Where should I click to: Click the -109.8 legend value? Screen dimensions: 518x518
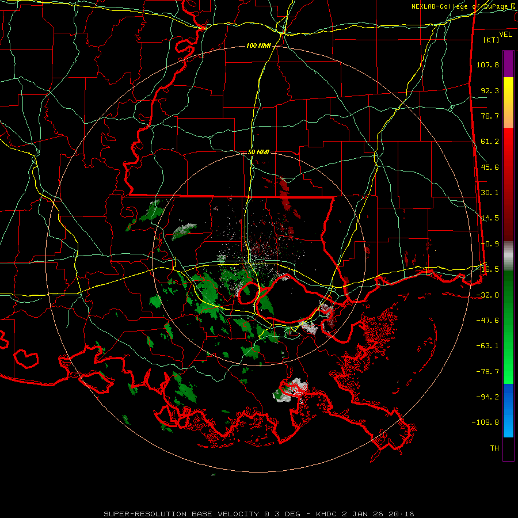(x=485, y=422)
